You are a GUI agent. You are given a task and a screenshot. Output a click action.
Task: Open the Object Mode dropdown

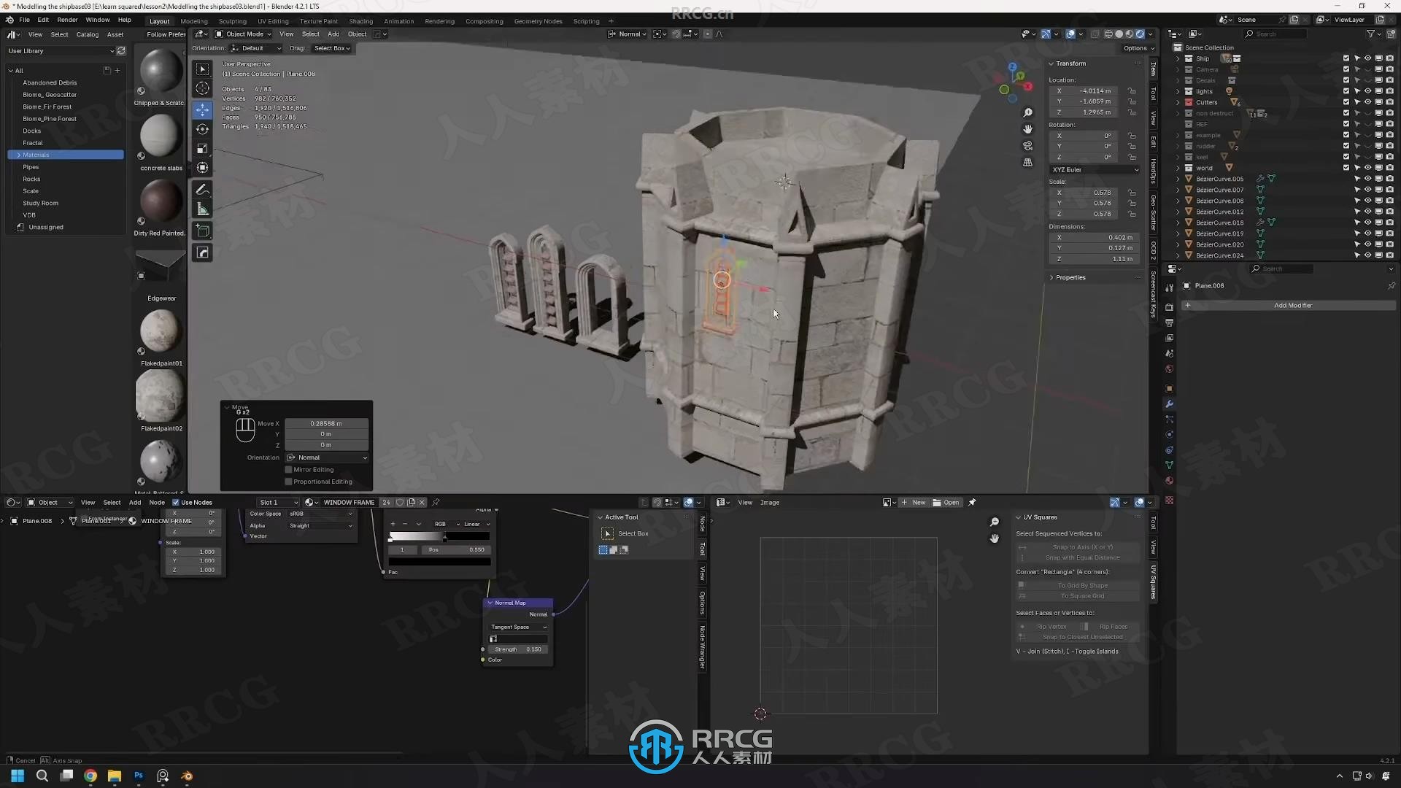coord(243,34)
